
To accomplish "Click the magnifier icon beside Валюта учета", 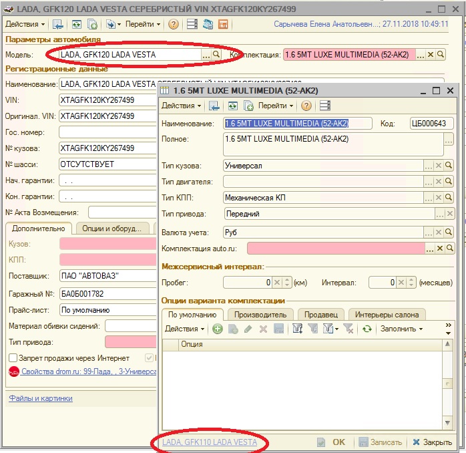I will pos(449,233).
